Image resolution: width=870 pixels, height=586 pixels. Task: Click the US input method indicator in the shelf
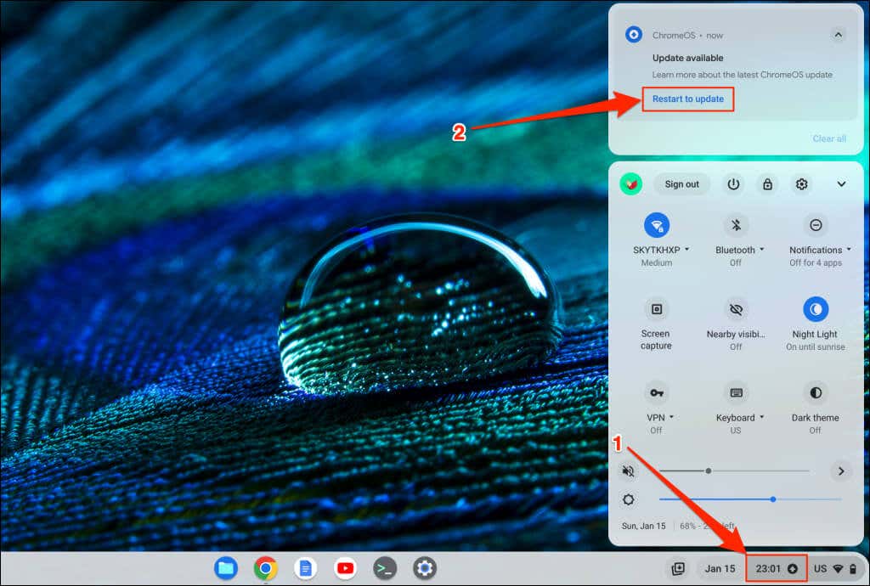[820, 569]
